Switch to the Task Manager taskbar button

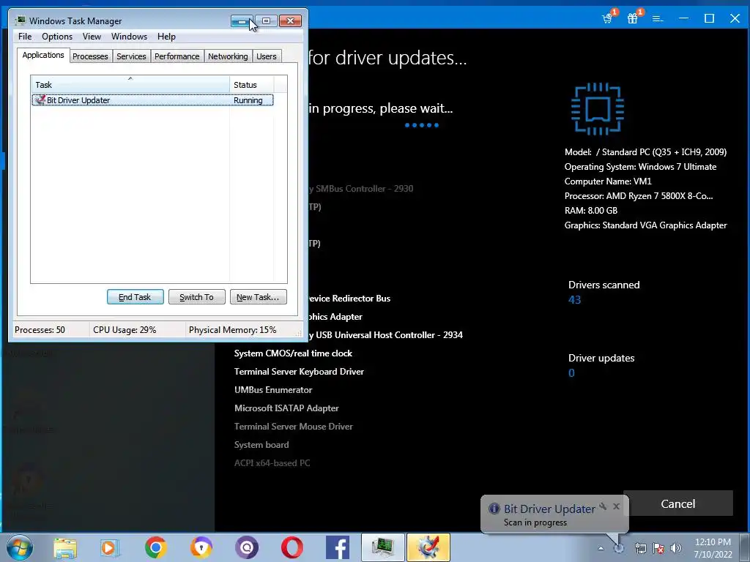tap(383, 547)
